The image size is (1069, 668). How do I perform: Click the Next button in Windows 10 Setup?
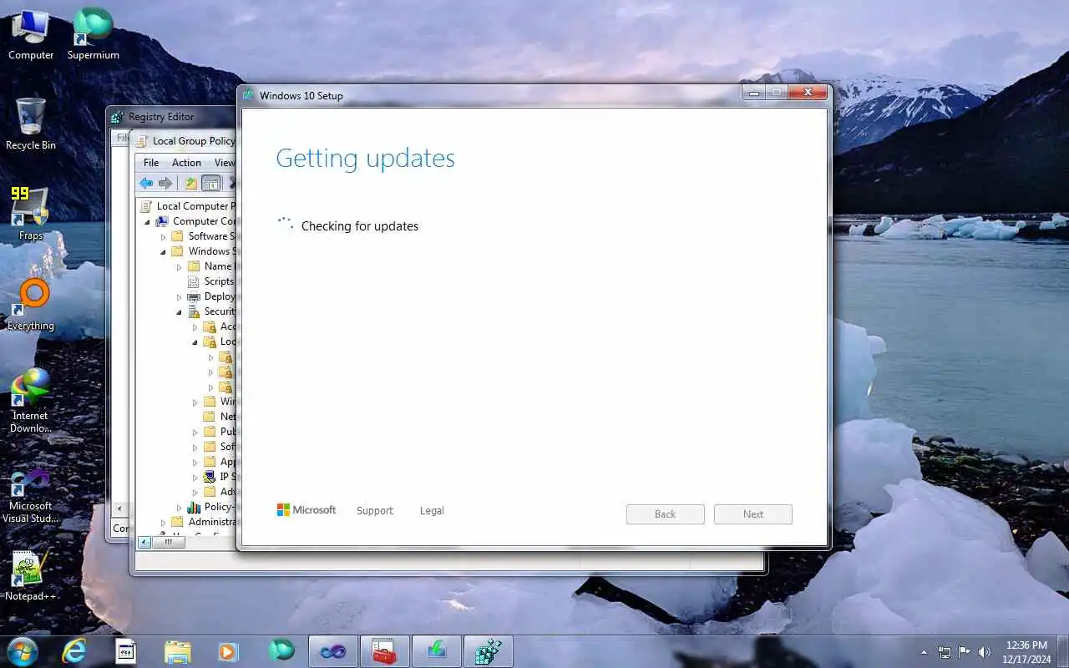[753, 514]
